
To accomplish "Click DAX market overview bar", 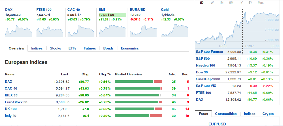I will (x=138, y=81).
